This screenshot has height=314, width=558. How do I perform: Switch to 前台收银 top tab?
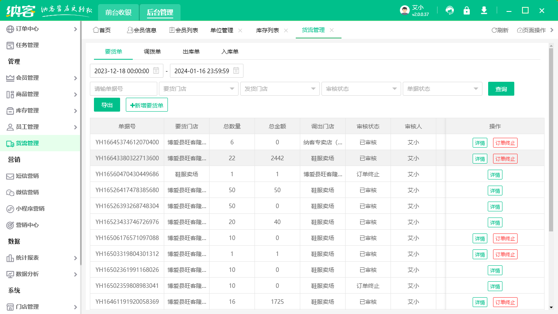pyautogui.click(x=118, y=13)
